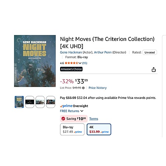Click the main Night Moves cover image

(35, 61)
